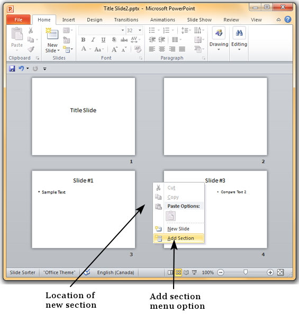Open the Drawing dropdown
299x322 pixels.
pos(219,39)
